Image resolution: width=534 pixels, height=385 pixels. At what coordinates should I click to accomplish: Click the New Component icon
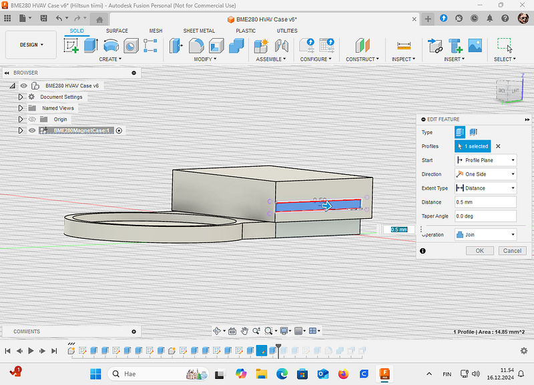(x=261, y=45)
